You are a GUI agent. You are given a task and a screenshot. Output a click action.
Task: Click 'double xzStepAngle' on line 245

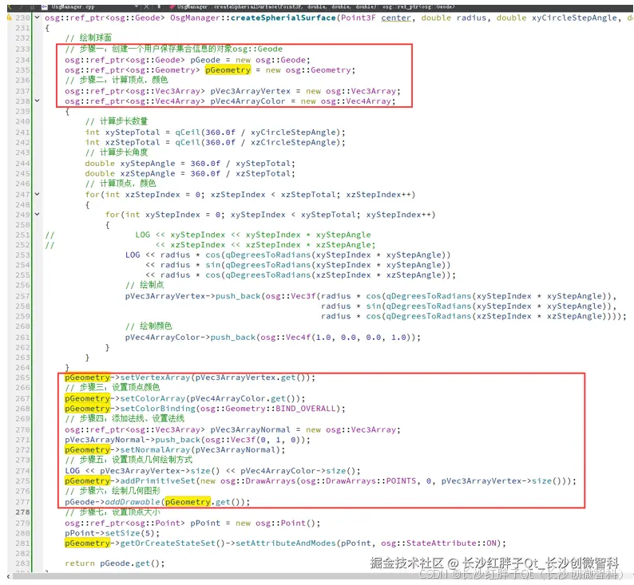[130, 173]
